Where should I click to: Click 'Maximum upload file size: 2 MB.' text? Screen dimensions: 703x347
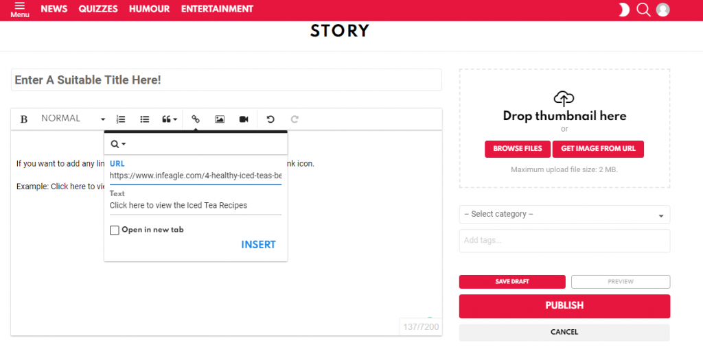pyautogui.click(x=564, y=170)
